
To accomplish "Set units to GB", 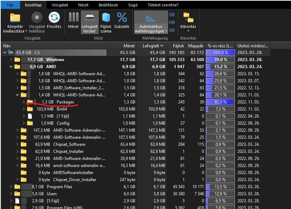I will coord(172,15).
